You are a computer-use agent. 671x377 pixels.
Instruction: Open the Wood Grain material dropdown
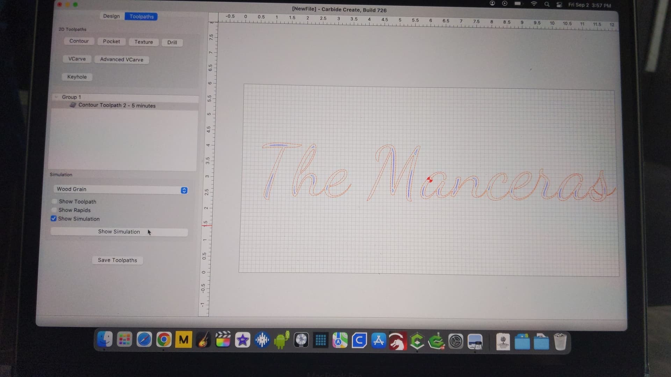click(121, 190)
